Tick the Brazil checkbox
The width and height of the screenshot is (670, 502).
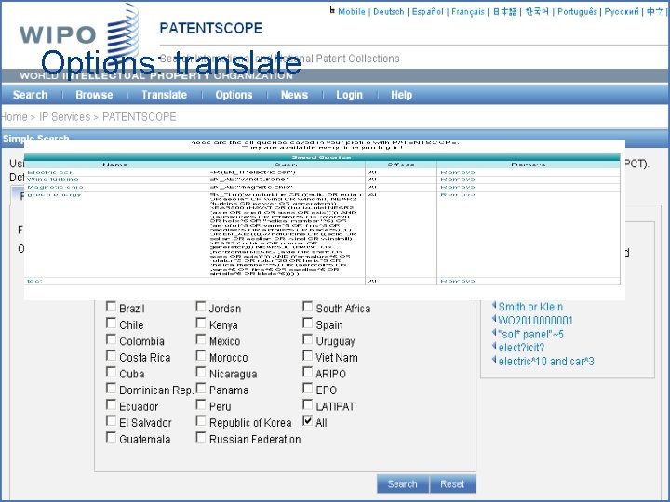click(111, 307)
